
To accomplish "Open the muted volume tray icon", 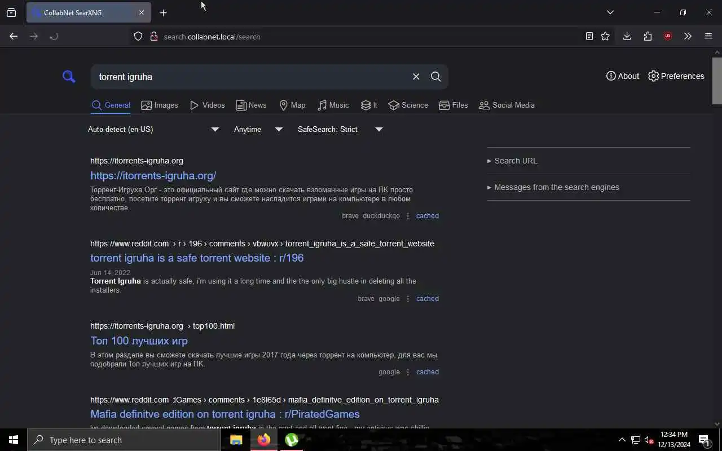I will (649, 440).
